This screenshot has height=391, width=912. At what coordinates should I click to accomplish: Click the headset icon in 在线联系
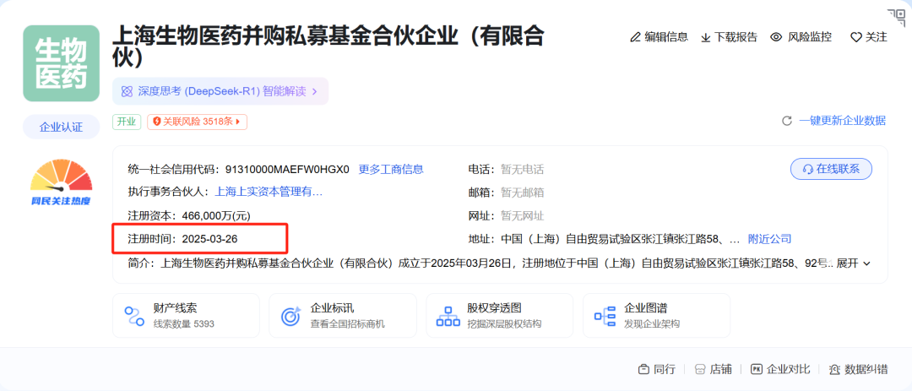tap(807, 169)
